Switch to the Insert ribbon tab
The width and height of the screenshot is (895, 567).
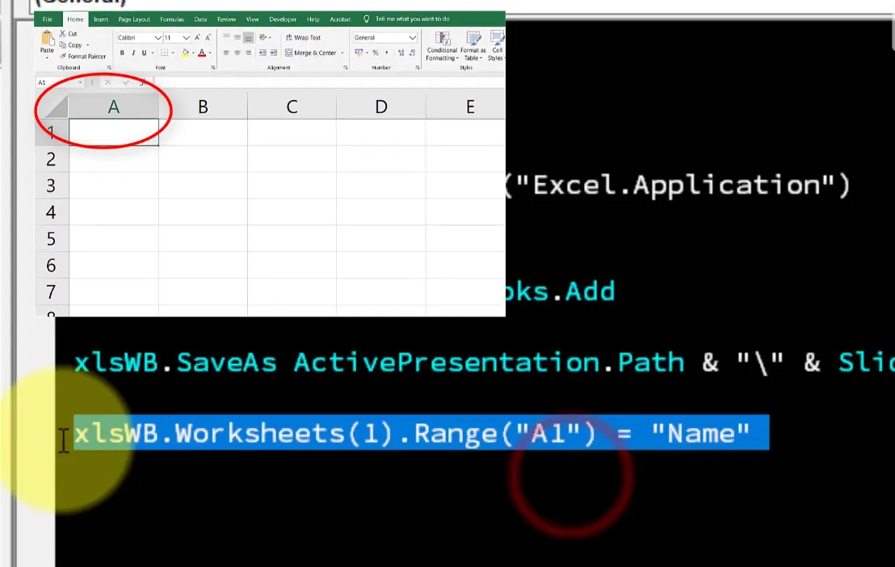click(x=101, y=19)
